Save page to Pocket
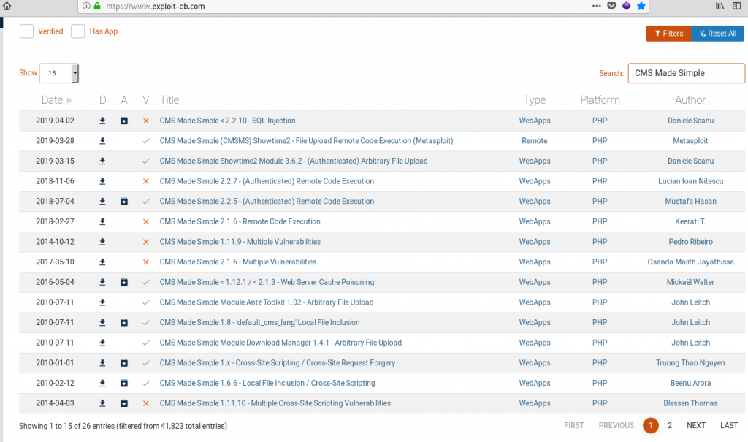Image resolution: width=748 pixels, height=442 pixels. point(611,6)
